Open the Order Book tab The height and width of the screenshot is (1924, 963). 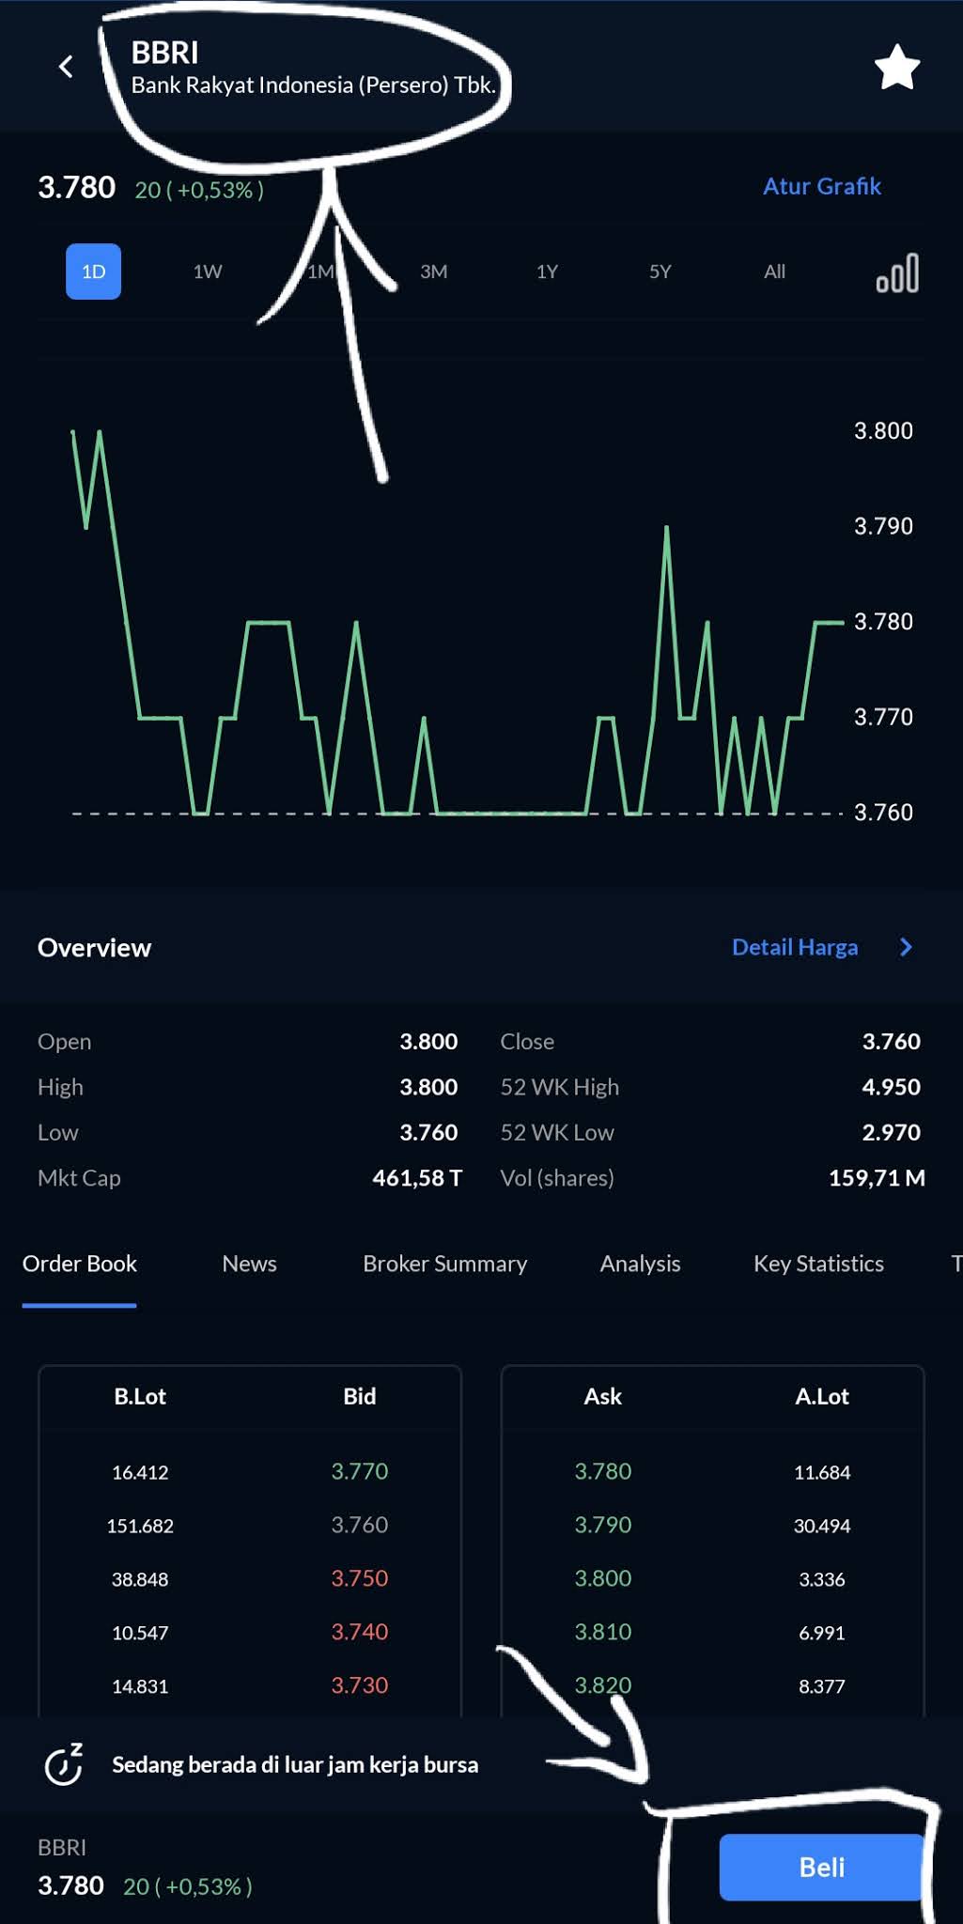[80, 1264]
